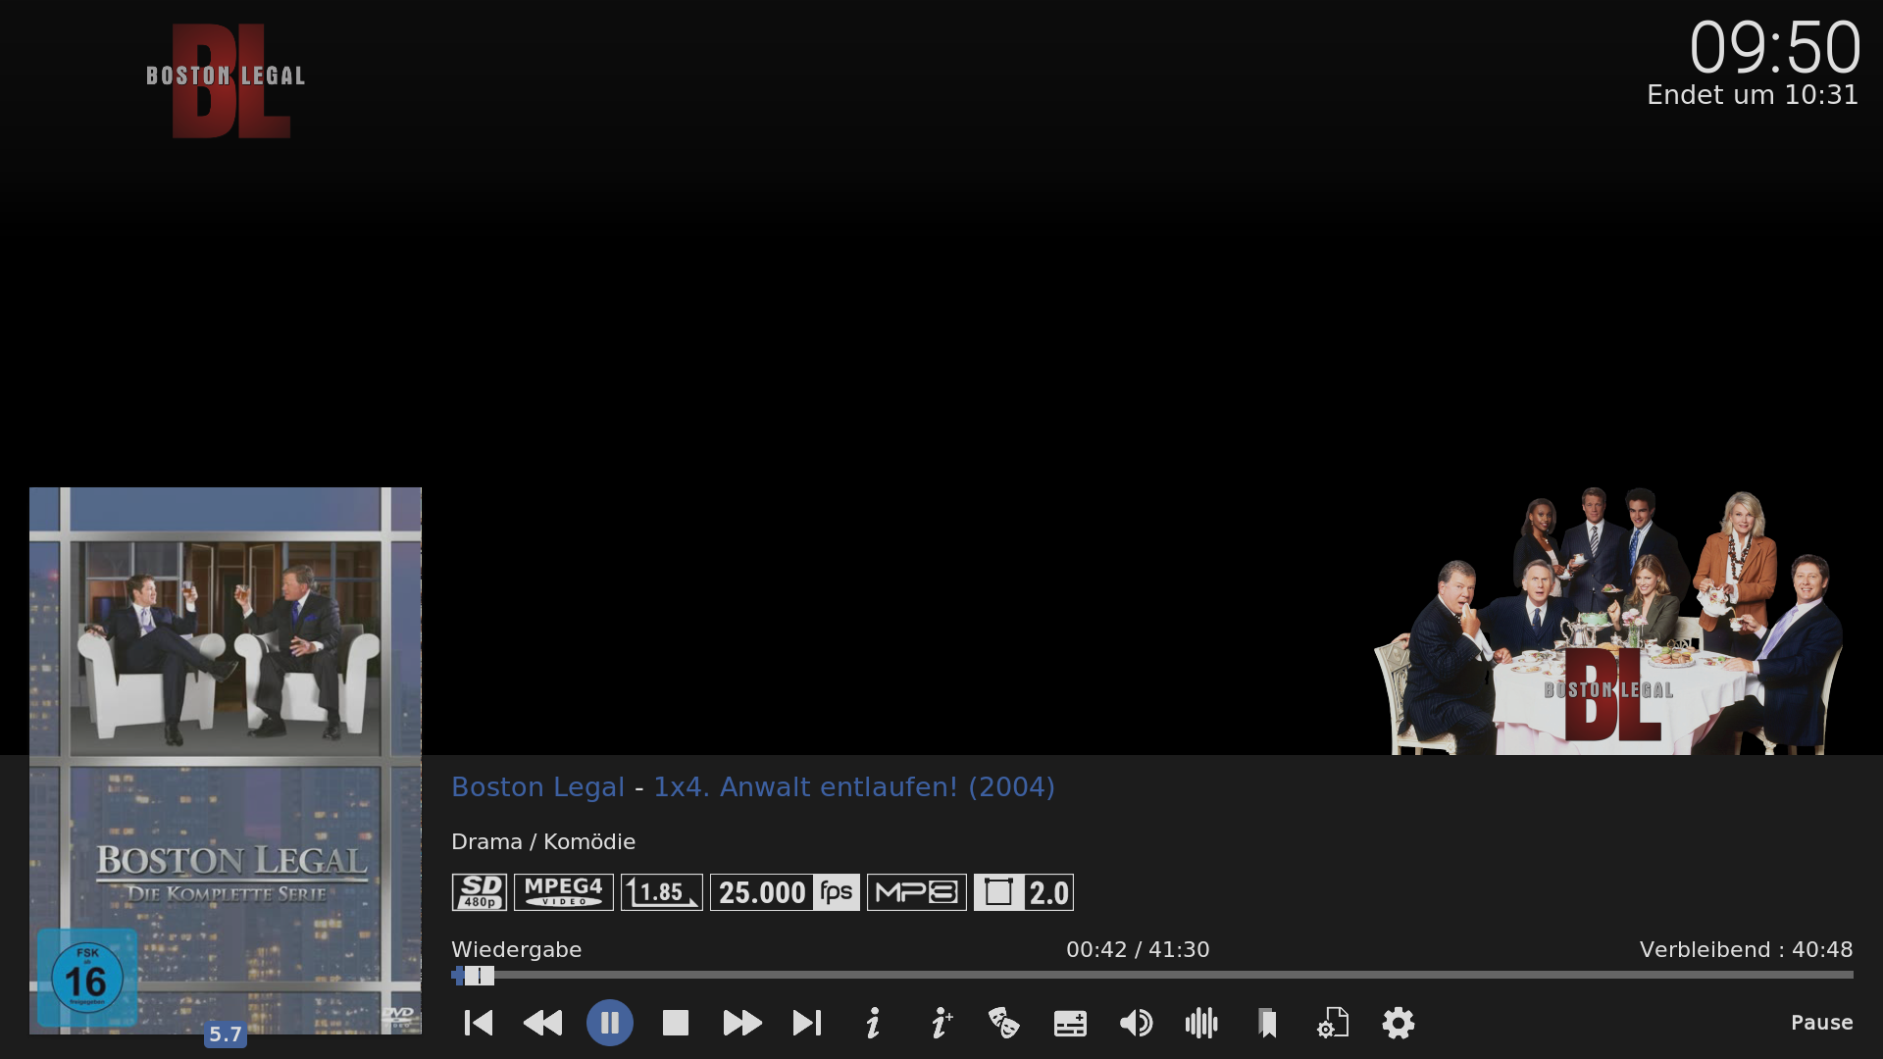This screenshot has height=1059, width=1883.
Task: Open audio volume speaker settings
Action: click(x=1136, y=1023)
